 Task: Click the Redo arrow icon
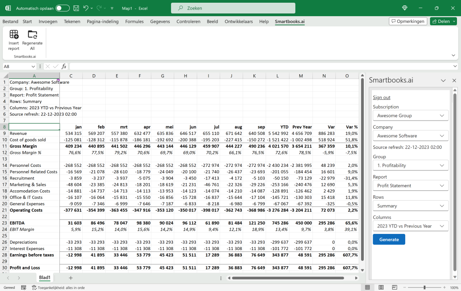pos(99,8)
